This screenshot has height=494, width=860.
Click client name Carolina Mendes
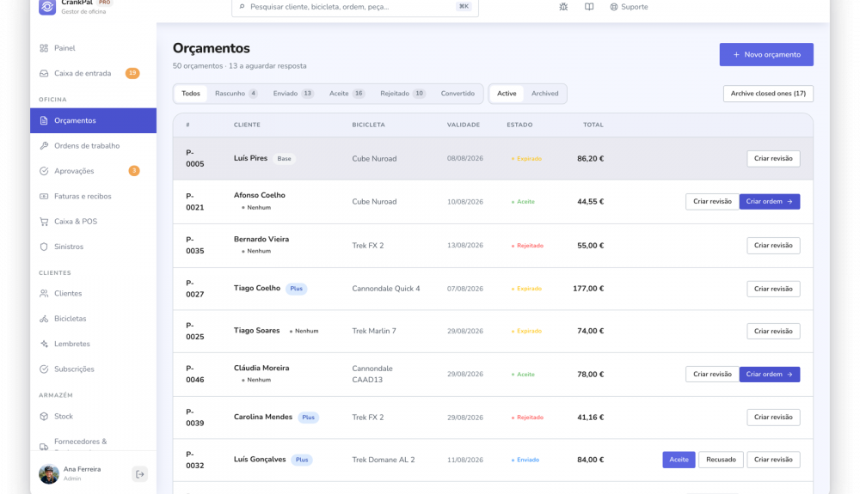[x=262, y=417]
